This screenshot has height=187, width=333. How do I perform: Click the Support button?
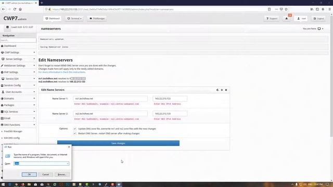click(272, 19)
